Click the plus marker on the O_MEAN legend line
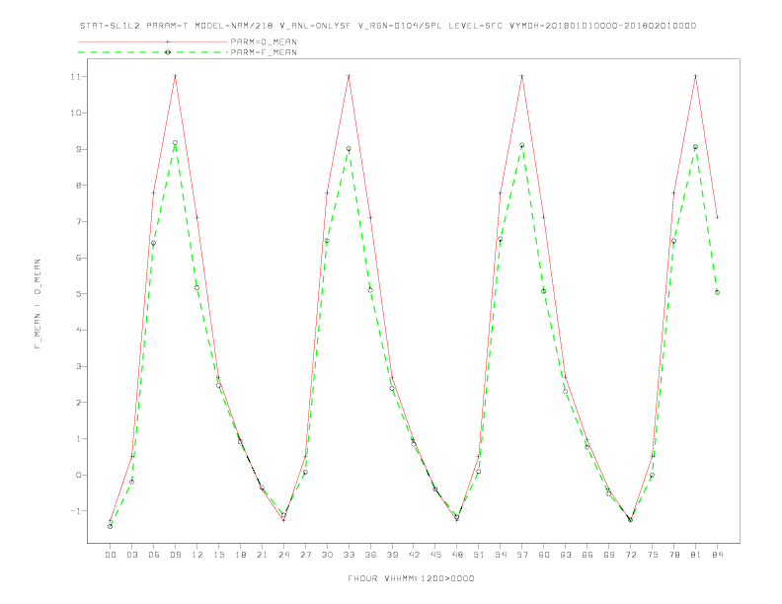This screenshot has height=604, width=782. point(168,41)
